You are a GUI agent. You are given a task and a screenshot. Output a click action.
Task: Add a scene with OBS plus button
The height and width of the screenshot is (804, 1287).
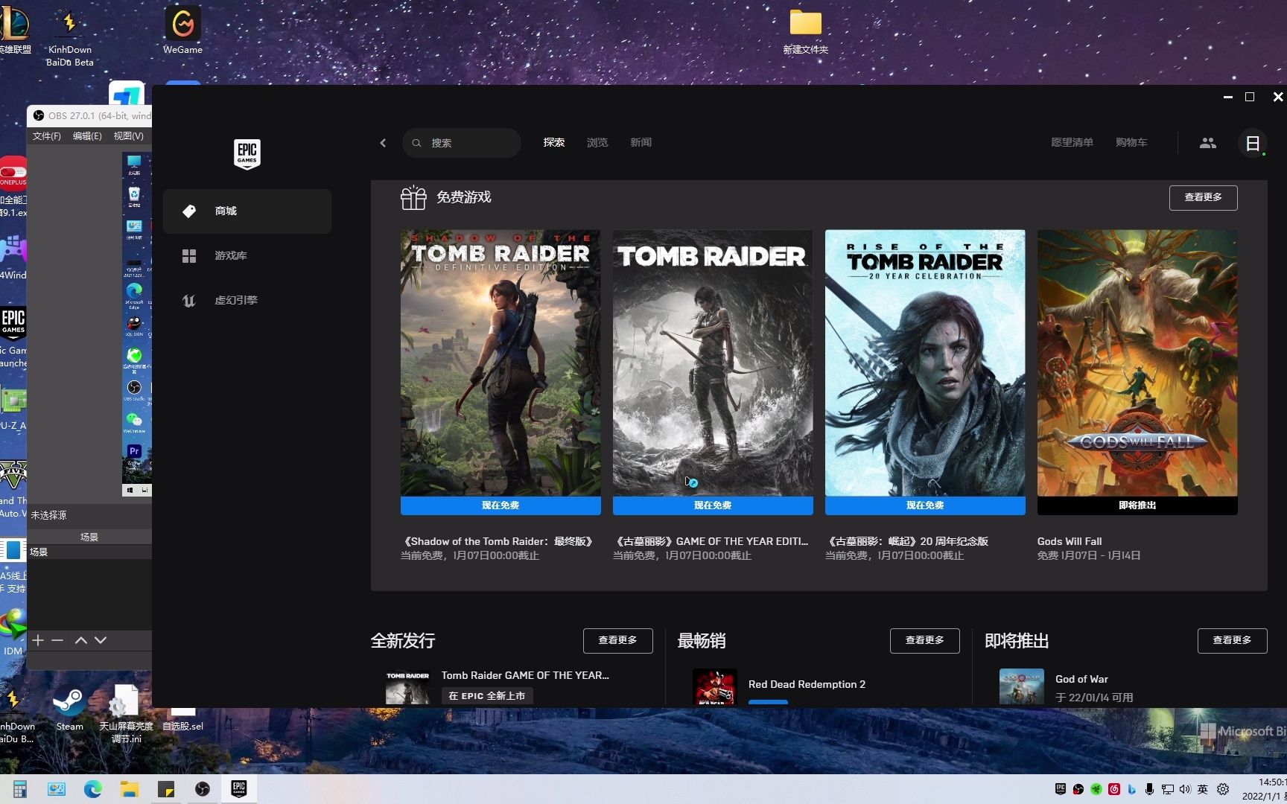tap(38, 640)
